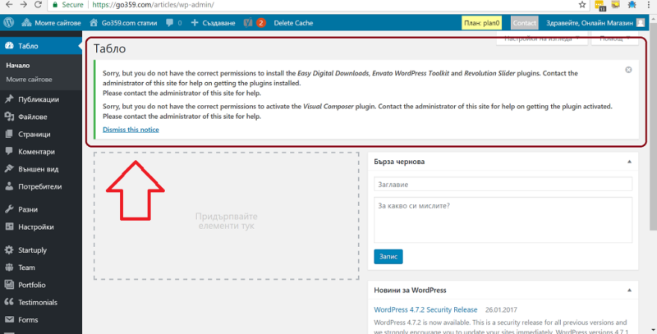657x334 pixels.
Task: Open Потребители users section
Action: [x=41, y=186]
